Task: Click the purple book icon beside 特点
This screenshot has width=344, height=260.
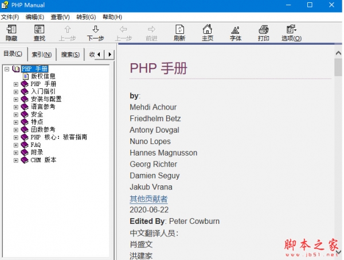Action: tap(25, 122)
